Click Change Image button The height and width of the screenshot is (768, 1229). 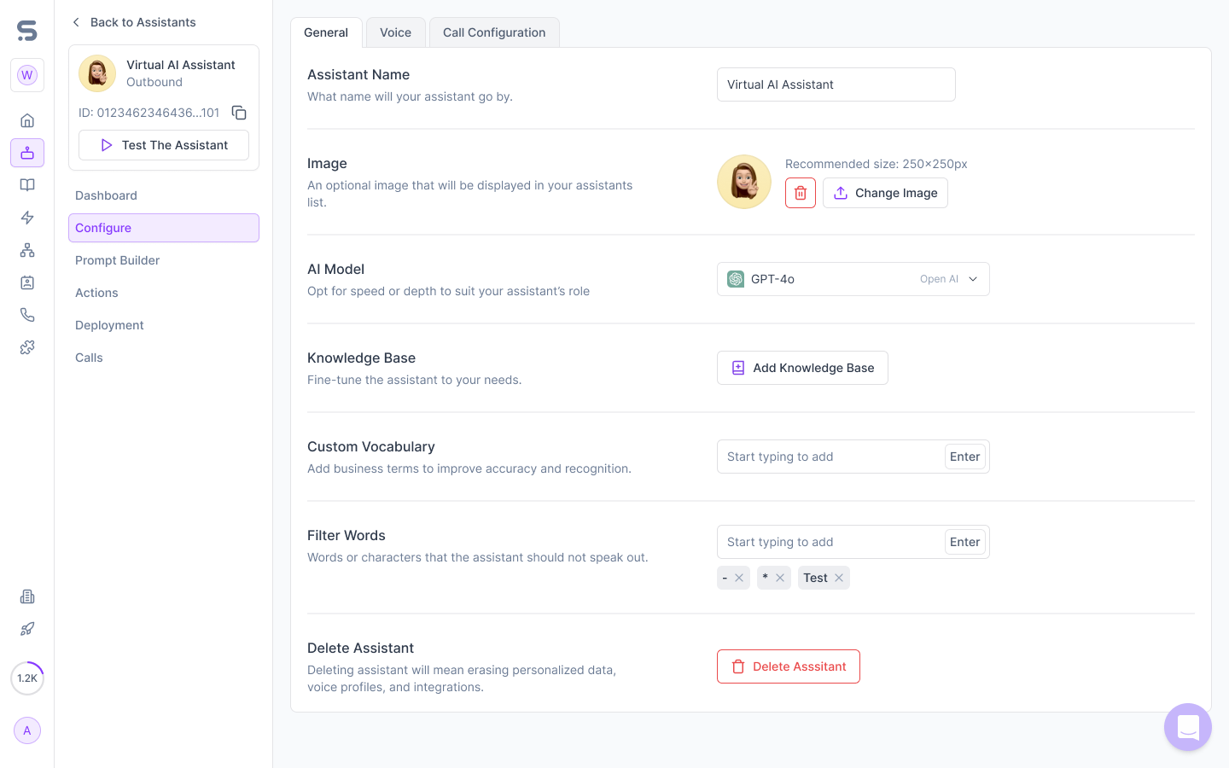[x=885, y=193]
